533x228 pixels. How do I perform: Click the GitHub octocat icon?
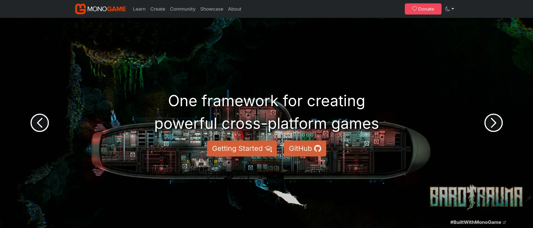(x=318, y=149)
